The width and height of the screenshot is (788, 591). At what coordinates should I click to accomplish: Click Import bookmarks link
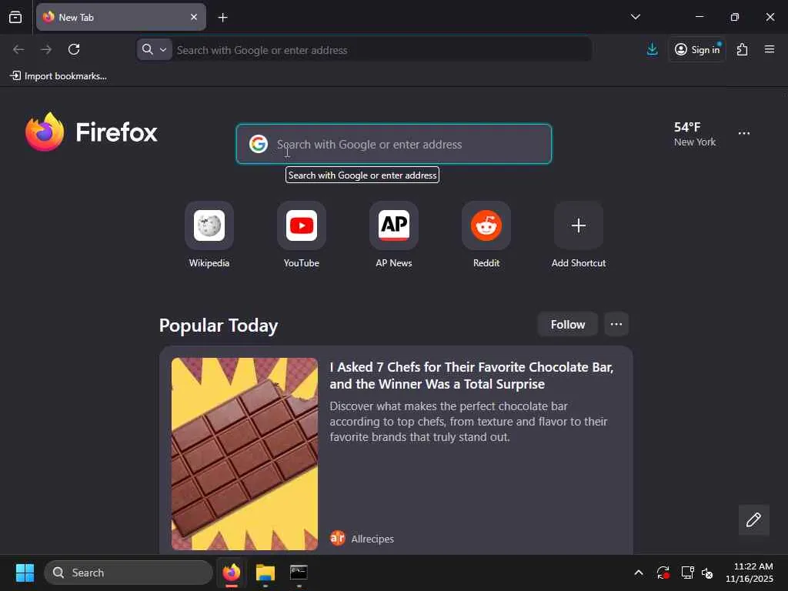point(58,76)
